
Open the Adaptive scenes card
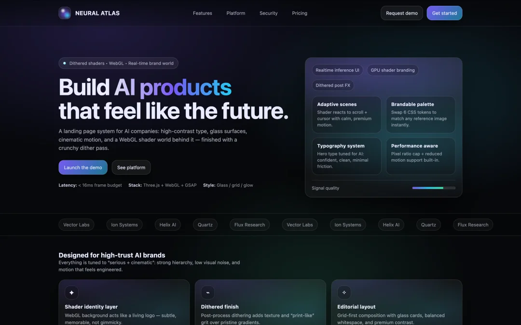click(x=346, y=115)
